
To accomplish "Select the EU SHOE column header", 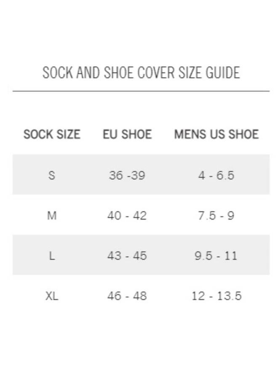I will (127, 134).
